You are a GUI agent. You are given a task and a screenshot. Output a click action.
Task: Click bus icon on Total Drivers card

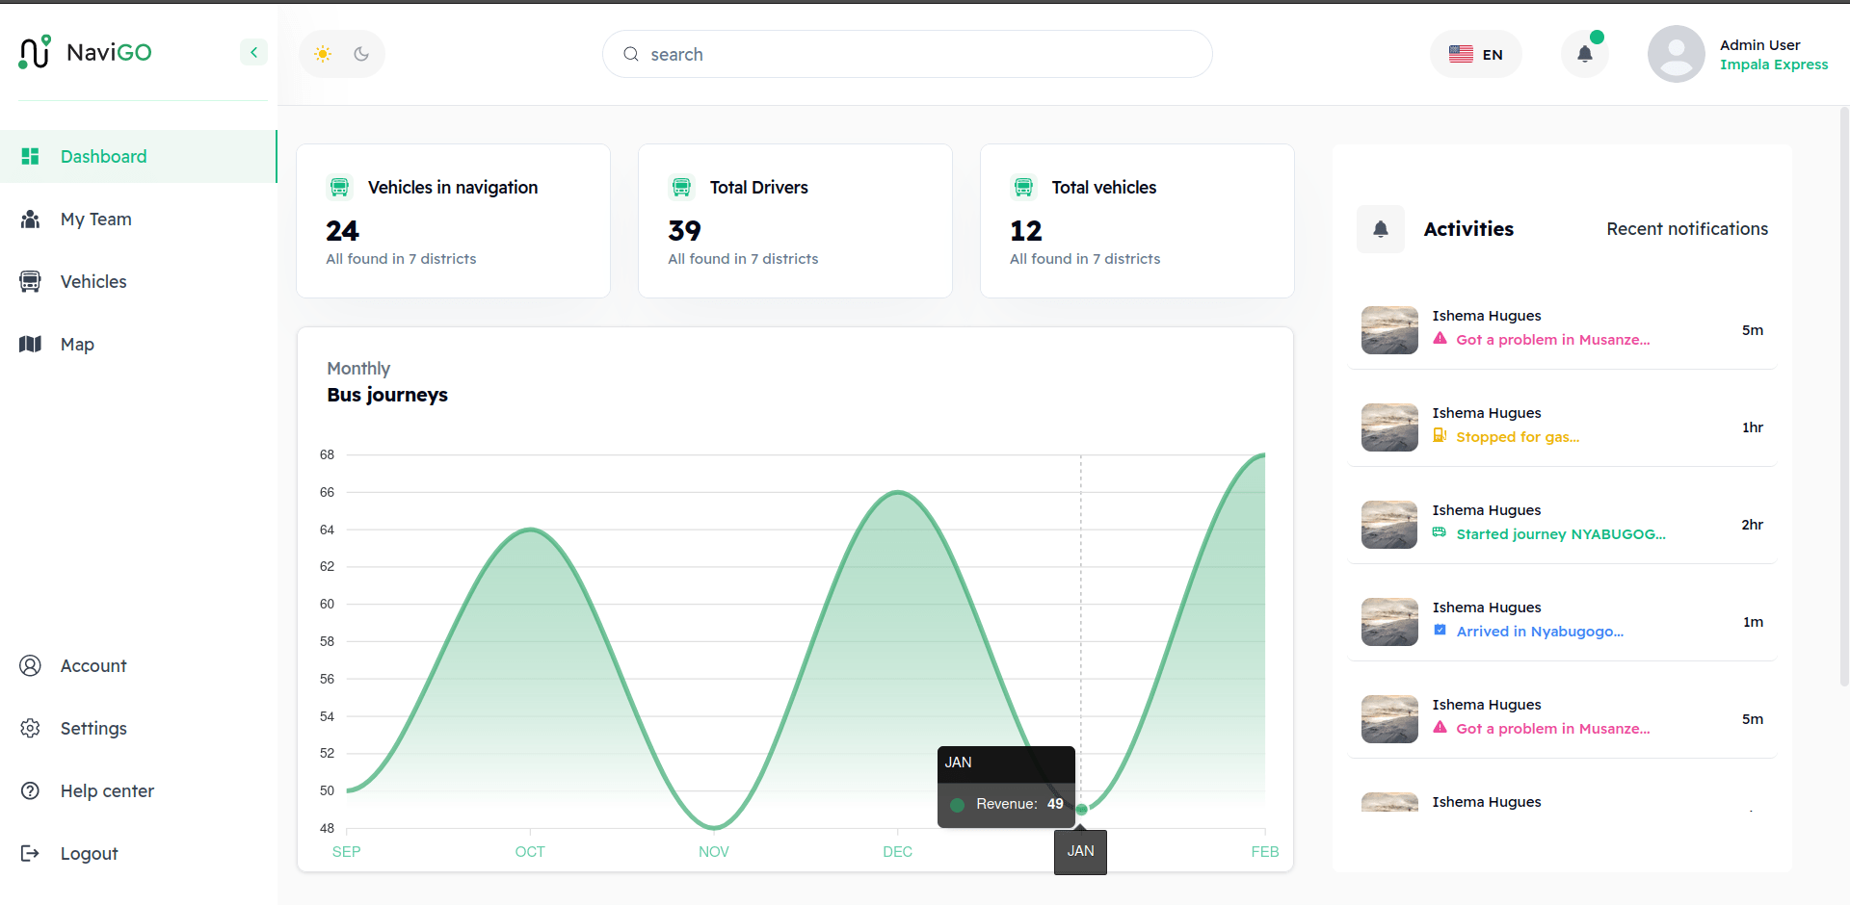[x=681, y=187]
